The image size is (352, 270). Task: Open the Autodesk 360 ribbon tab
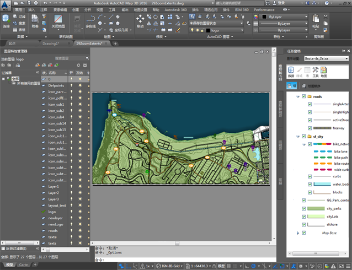coord(175,9)
